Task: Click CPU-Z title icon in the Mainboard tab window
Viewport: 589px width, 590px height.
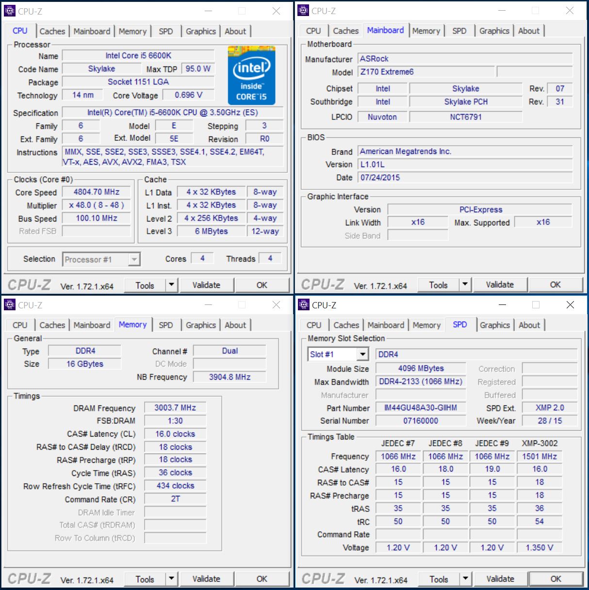Action: 303,10
